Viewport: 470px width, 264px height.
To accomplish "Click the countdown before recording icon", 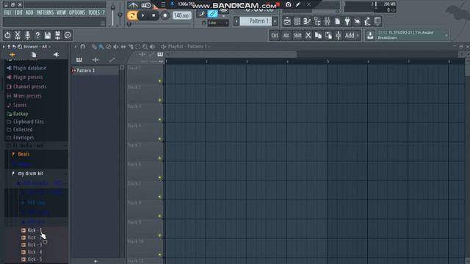I will pyautogui.click(x=146, y=5).
